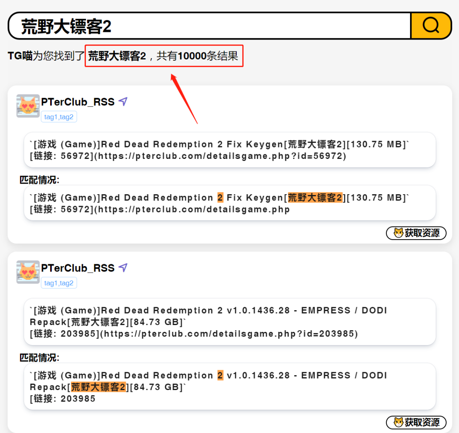Viewport: 459px width, 433px height.
Task: Click highlighted 2 in Fix Keygen match title
Action: click(x=220, y=198)
